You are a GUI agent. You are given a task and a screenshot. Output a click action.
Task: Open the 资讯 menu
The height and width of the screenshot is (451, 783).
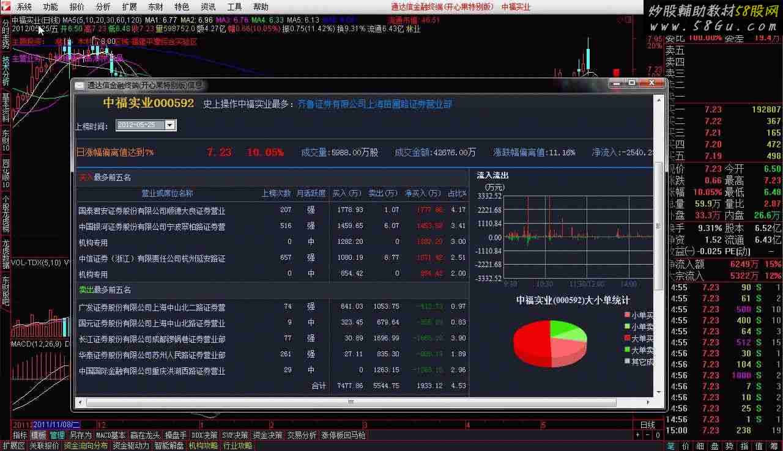click(209, 7)
